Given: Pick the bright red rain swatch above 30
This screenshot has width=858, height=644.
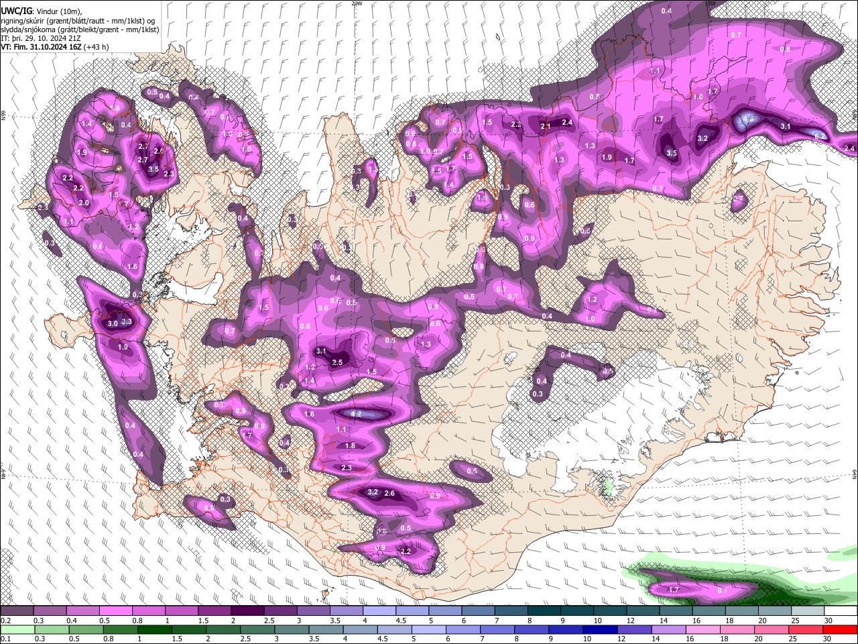Looking at the screenshot, I should coord(840,630).
